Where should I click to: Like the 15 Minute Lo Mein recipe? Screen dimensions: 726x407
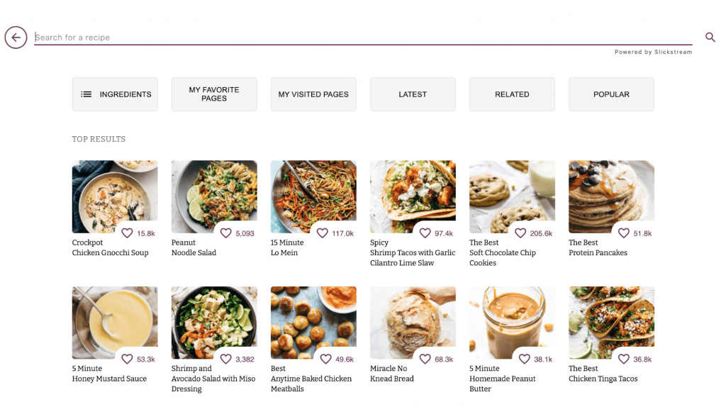point(323,233)
